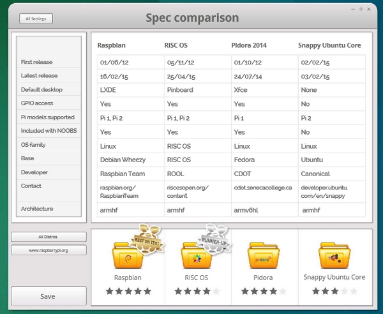Click raspbian.org/RaspbianTeam contact cell
The height and width of the screenshot is (314, 383).
(131, 192)
